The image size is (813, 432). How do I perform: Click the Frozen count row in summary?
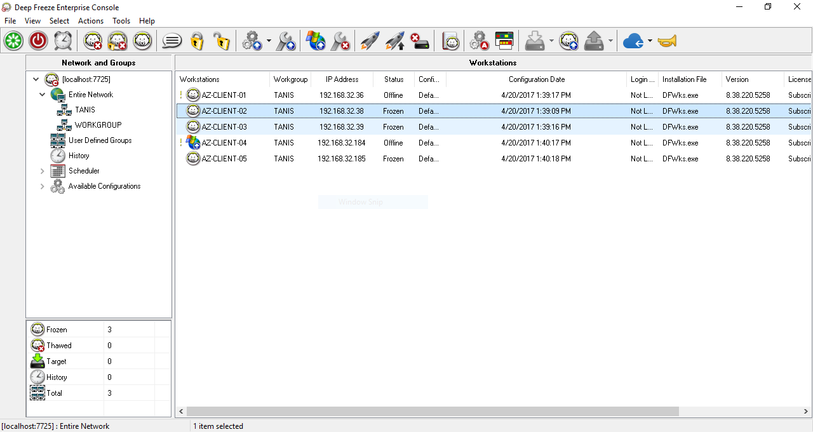(99, 330)
